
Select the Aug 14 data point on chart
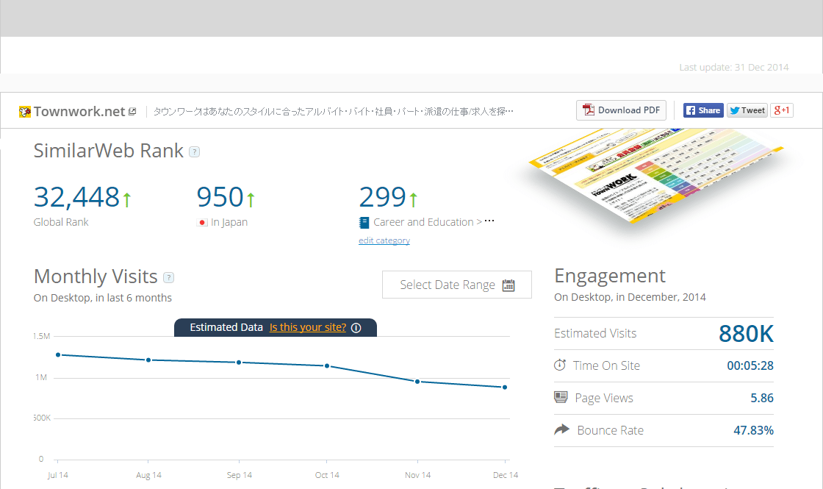(148, 360)
